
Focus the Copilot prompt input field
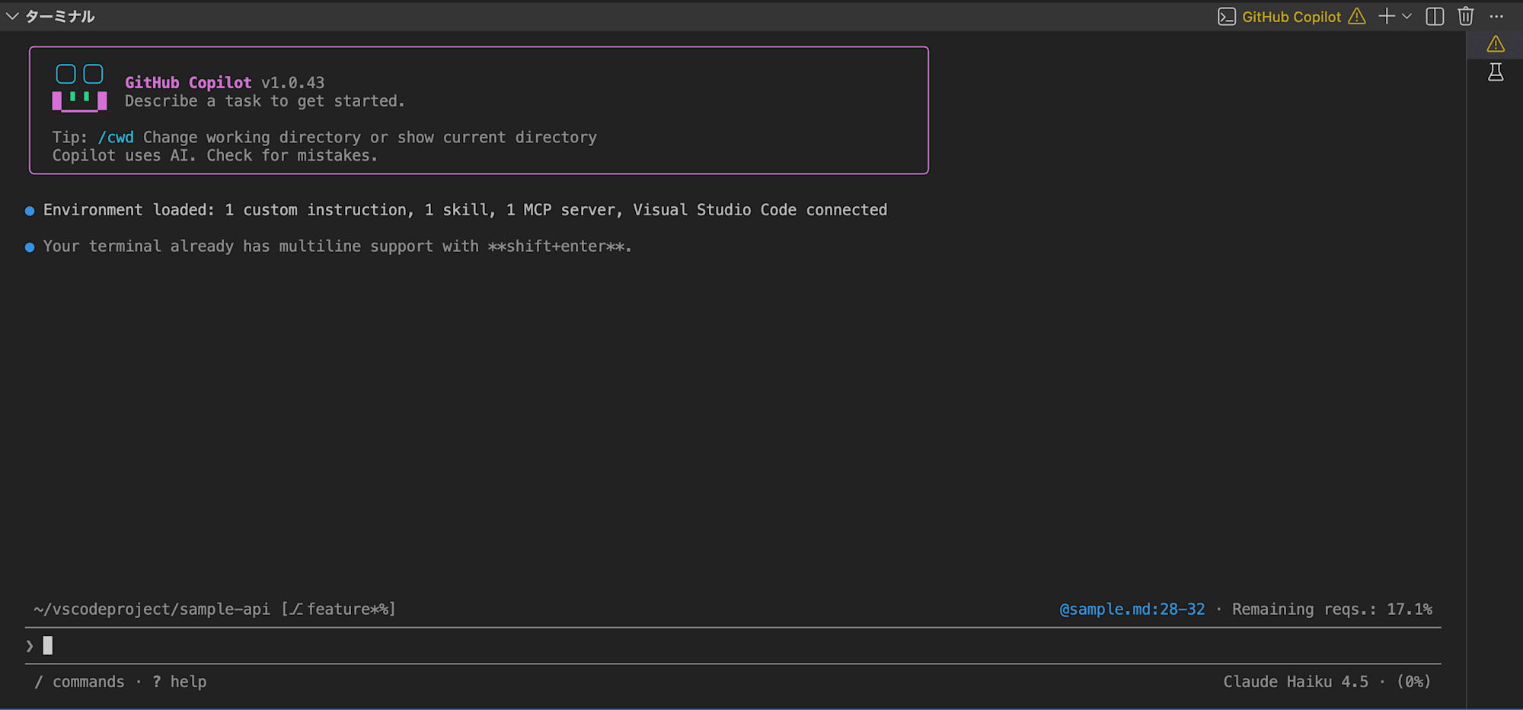[733, 646]
